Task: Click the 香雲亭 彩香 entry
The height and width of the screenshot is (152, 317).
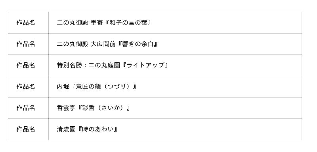Action: click(175, 108)
